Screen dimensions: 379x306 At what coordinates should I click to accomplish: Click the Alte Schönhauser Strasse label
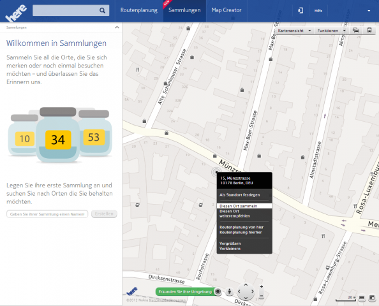click(172, 76)
